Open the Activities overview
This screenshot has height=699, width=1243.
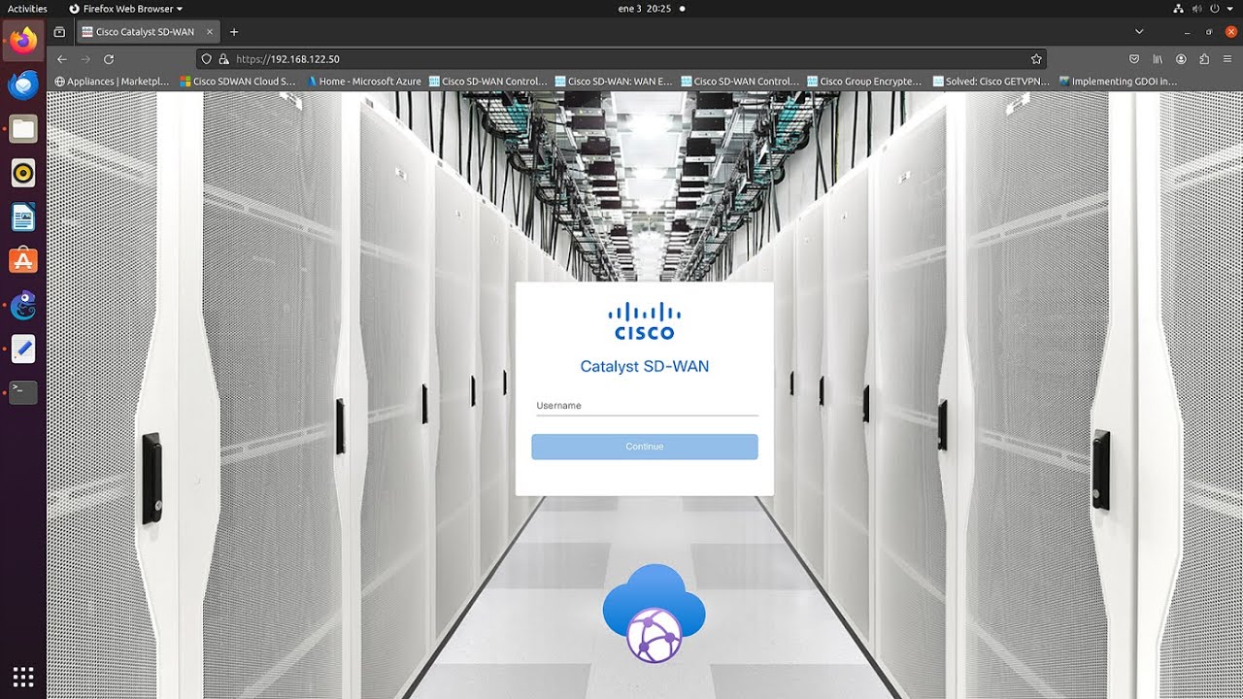pos(27,9)
